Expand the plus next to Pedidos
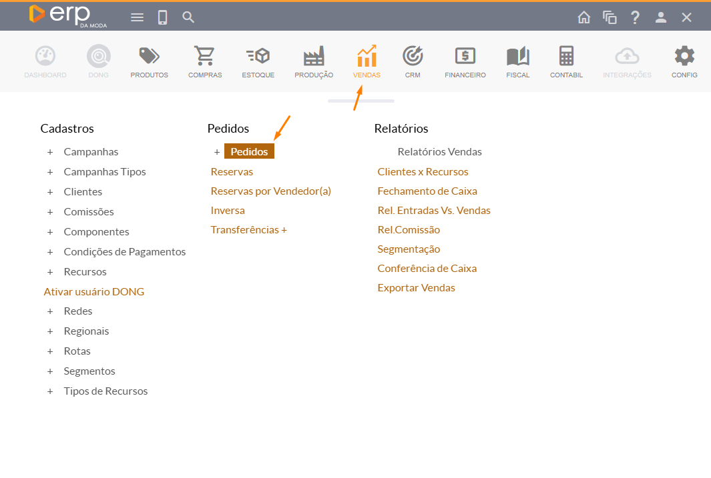The height and width of the screenshot is (478, 711). click(217, 152)
